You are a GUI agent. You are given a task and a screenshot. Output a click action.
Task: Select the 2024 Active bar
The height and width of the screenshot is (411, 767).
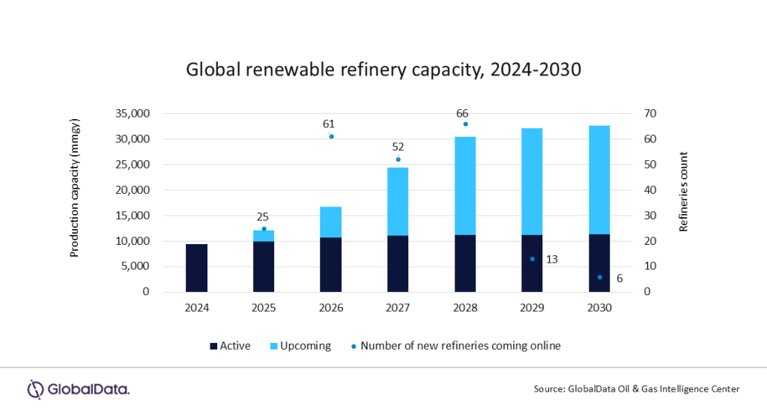point(197,267)
